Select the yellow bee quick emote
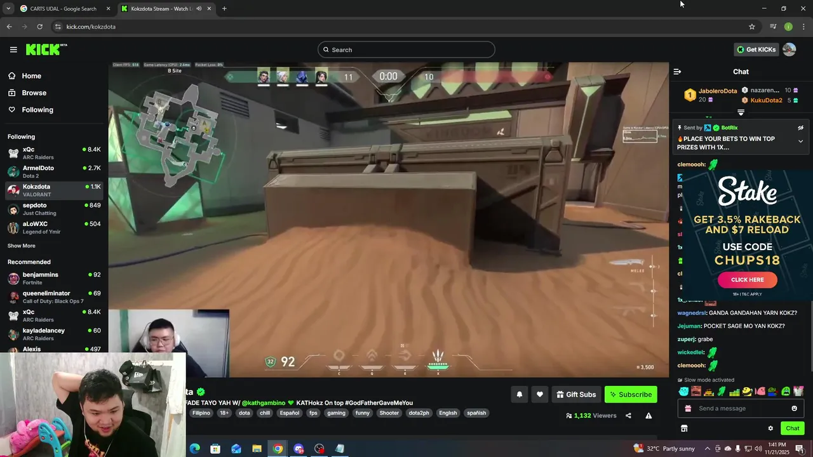This screenshot has height=457, width=813. 747,392
